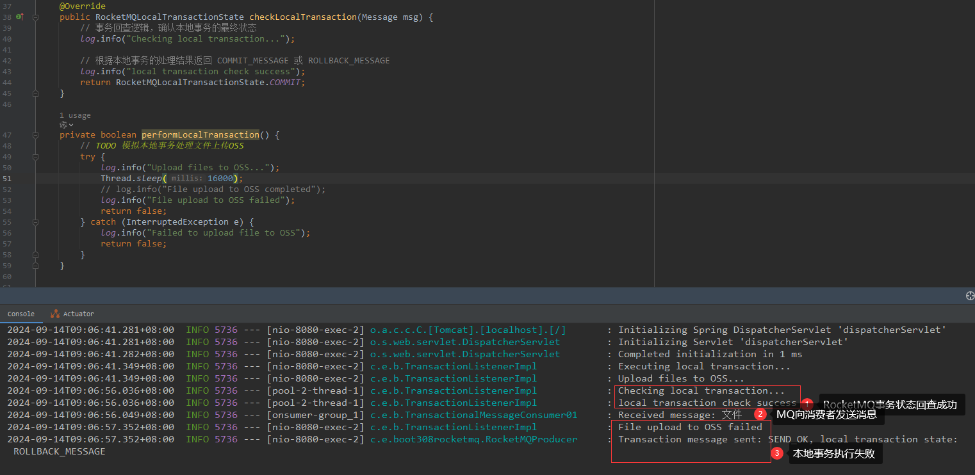The height and width of the screenshot is (475, 975).
Task: Click the commented-out 'File upload to OSS completed' line
Action: tap(213, 189)
